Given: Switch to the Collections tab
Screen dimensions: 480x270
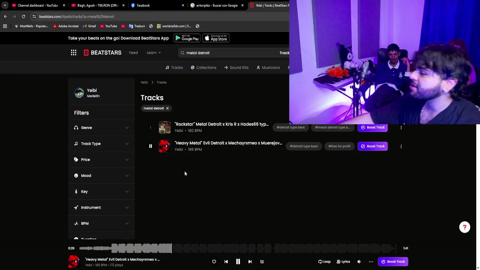Looking at the screenshot, I should tap(203, 67).
